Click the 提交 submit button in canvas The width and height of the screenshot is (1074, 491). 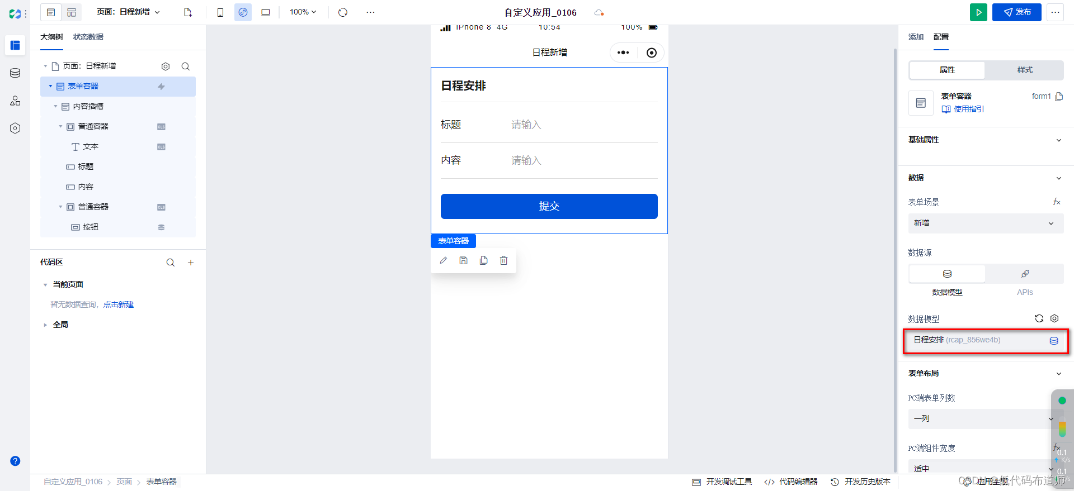[549, 206]
